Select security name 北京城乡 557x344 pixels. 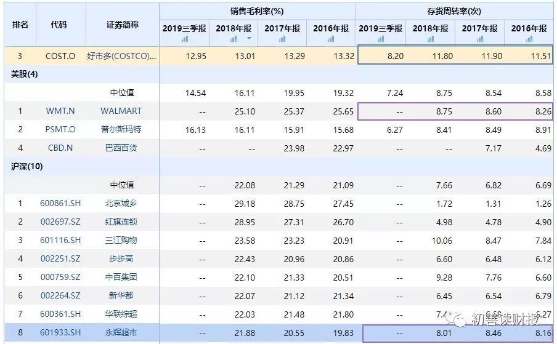(x=121, y=203)
